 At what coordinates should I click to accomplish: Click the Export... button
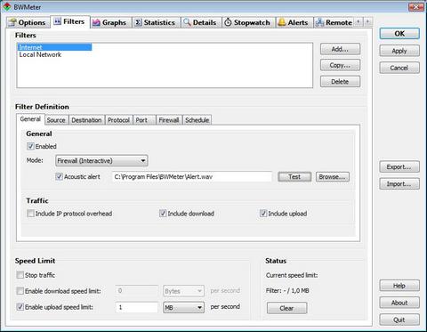click(399, 166)
